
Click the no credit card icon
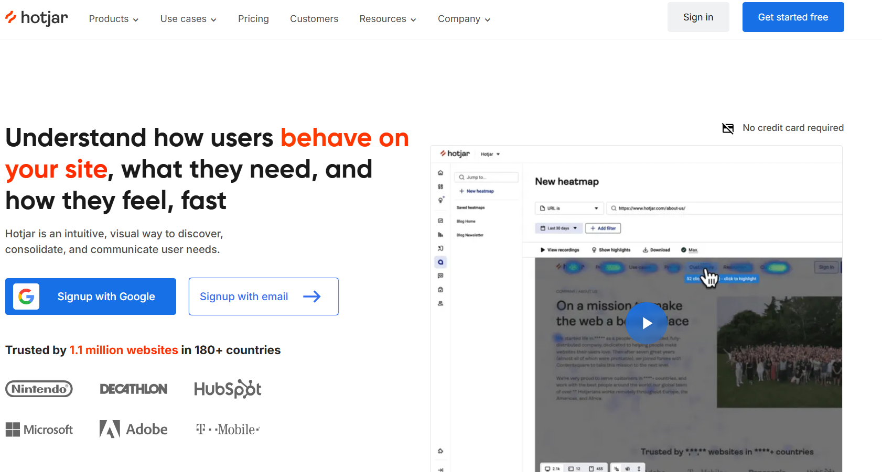coord(728,128)
